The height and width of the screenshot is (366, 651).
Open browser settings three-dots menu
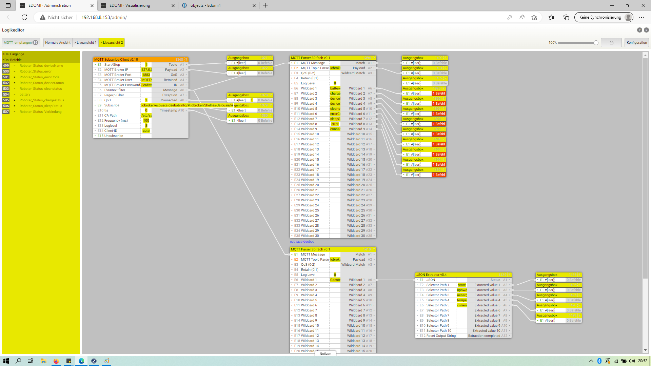[641, 17]
